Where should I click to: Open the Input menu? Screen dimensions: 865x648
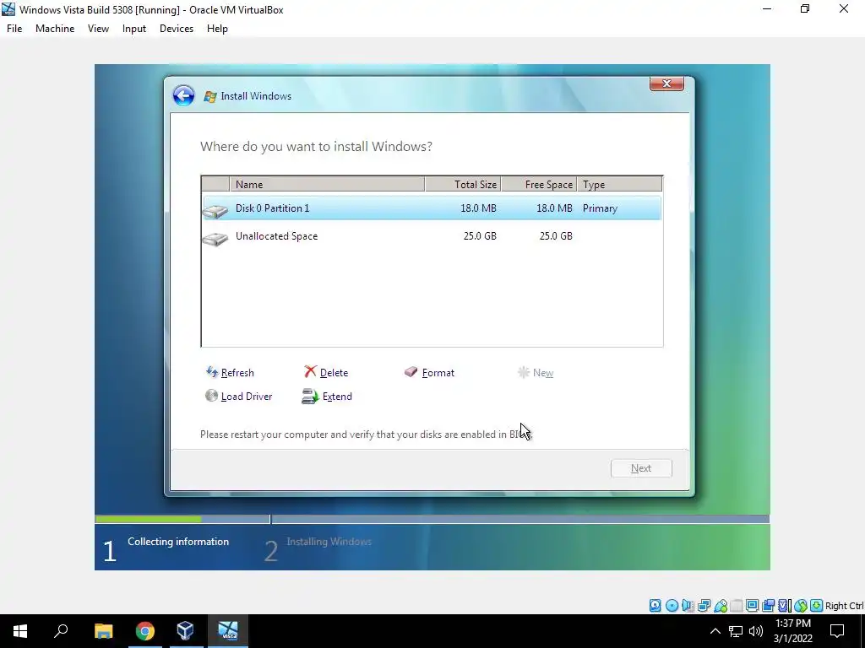134,29
